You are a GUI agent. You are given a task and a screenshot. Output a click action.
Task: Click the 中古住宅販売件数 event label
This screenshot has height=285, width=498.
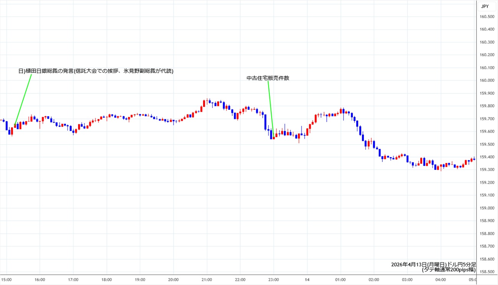click(x=268, y=78)
